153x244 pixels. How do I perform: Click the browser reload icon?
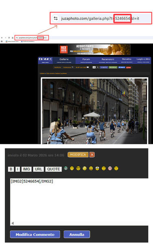(x=9, y=38)
